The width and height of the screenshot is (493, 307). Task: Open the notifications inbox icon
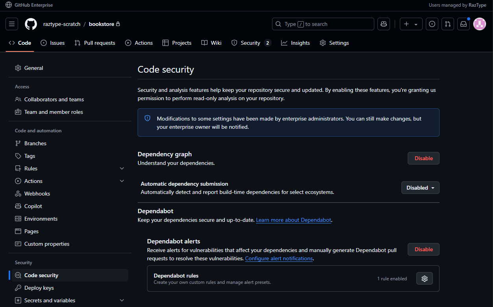click(x=464, y=24)
